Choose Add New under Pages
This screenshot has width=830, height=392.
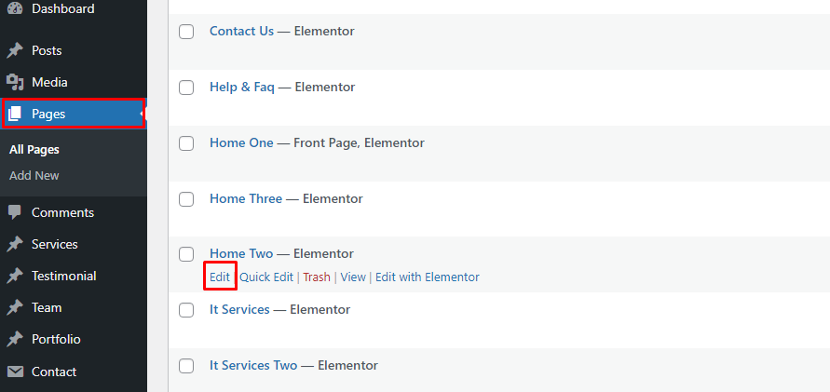coord(34,176)
